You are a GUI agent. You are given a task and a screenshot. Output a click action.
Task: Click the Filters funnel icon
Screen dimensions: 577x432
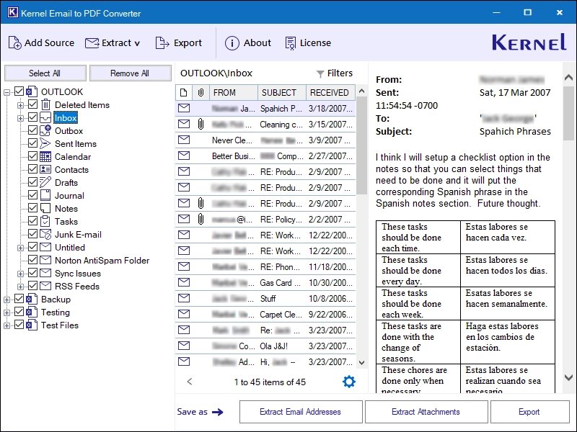pyautogui.click(x=320, y=74)
